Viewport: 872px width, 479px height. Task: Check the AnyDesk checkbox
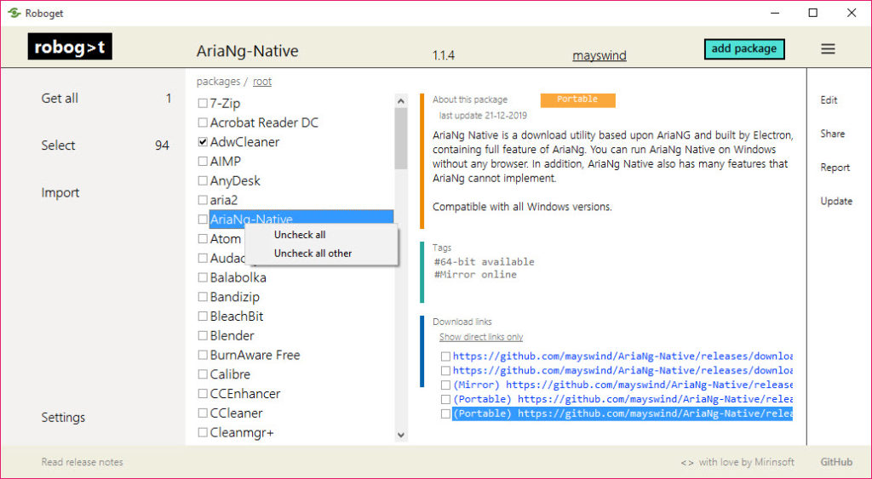[203, 180]
